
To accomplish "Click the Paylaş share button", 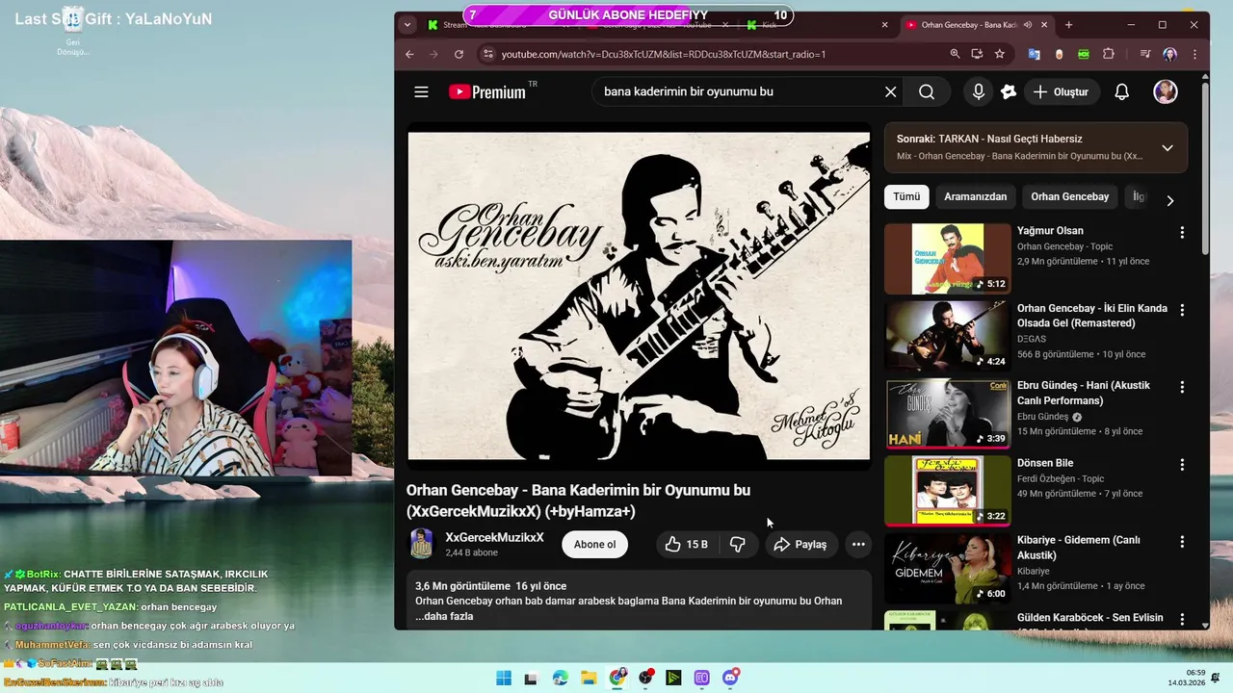I will 800,545.
